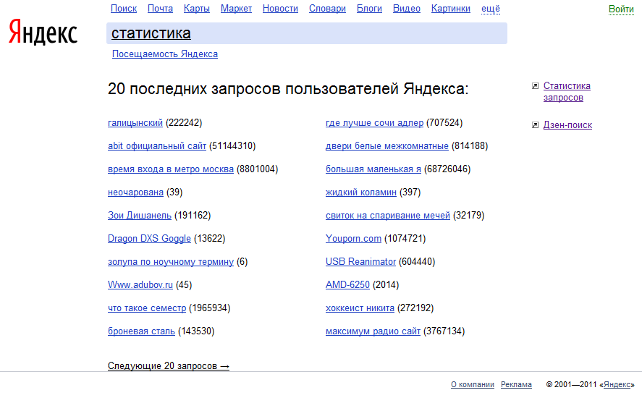Click the query abit официальный сайт
The width and height of the screenshot is (642, 398).
click(x=157, y=146)
